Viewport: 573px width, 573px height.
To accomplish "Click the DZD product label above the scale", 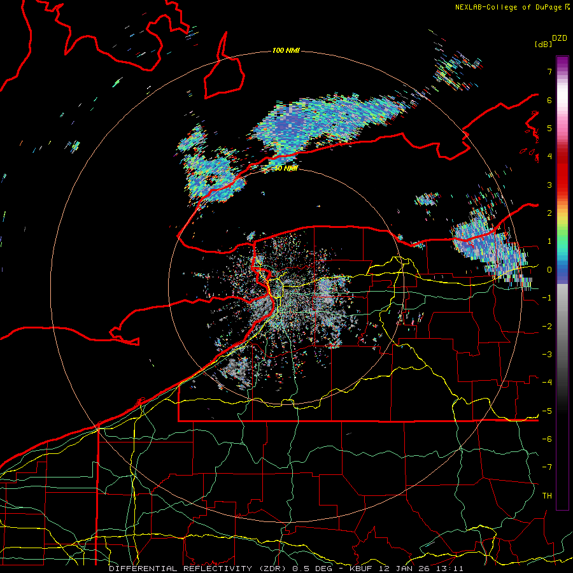I will click(560, 38).
